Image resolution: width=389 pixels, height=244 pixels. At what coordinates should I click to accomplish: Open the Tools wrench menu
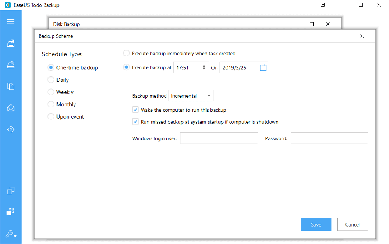(9, 233)
